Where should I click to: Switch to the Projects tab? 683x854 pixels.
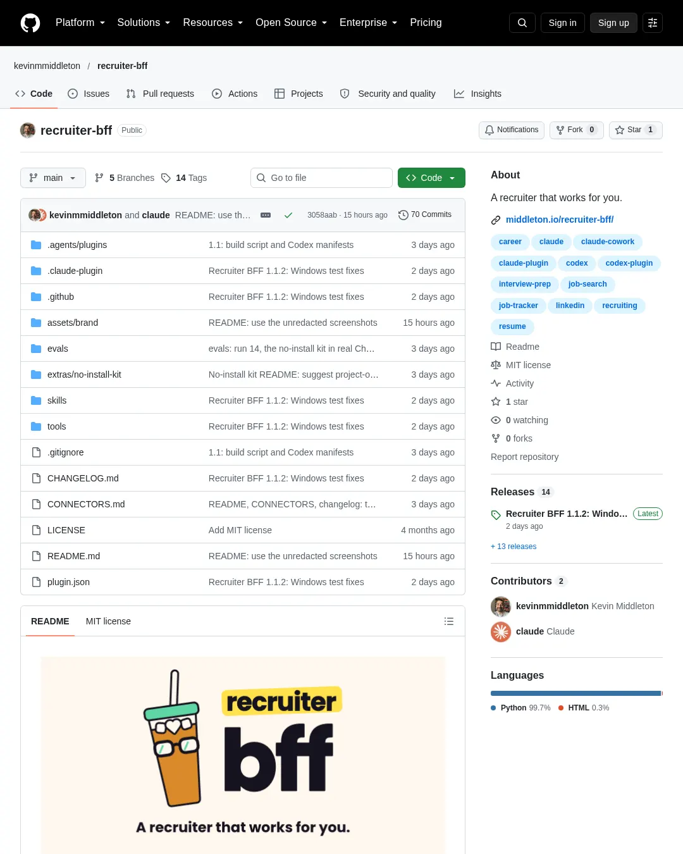298,94
